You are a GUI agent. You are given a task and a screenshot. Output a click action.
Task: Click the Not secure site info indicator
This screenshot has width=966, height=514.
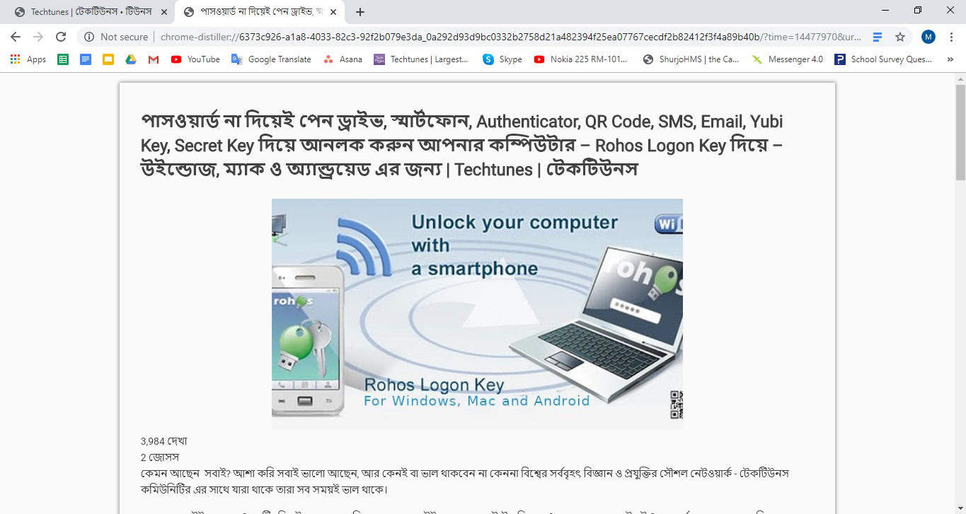[116, 37]
